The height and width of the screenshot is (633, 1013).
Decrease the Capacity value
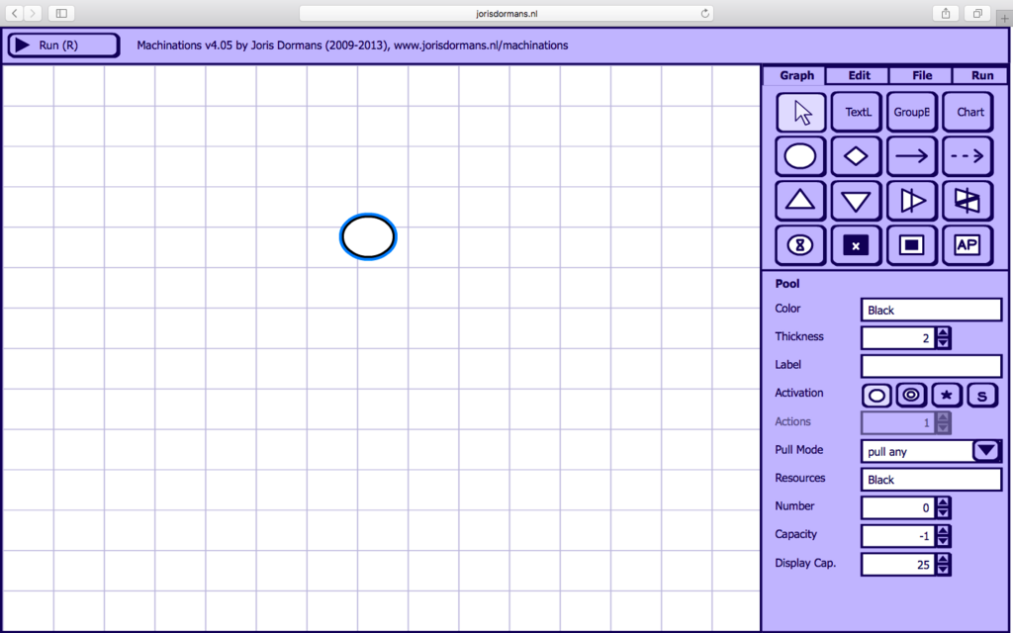tap(943, 541)
